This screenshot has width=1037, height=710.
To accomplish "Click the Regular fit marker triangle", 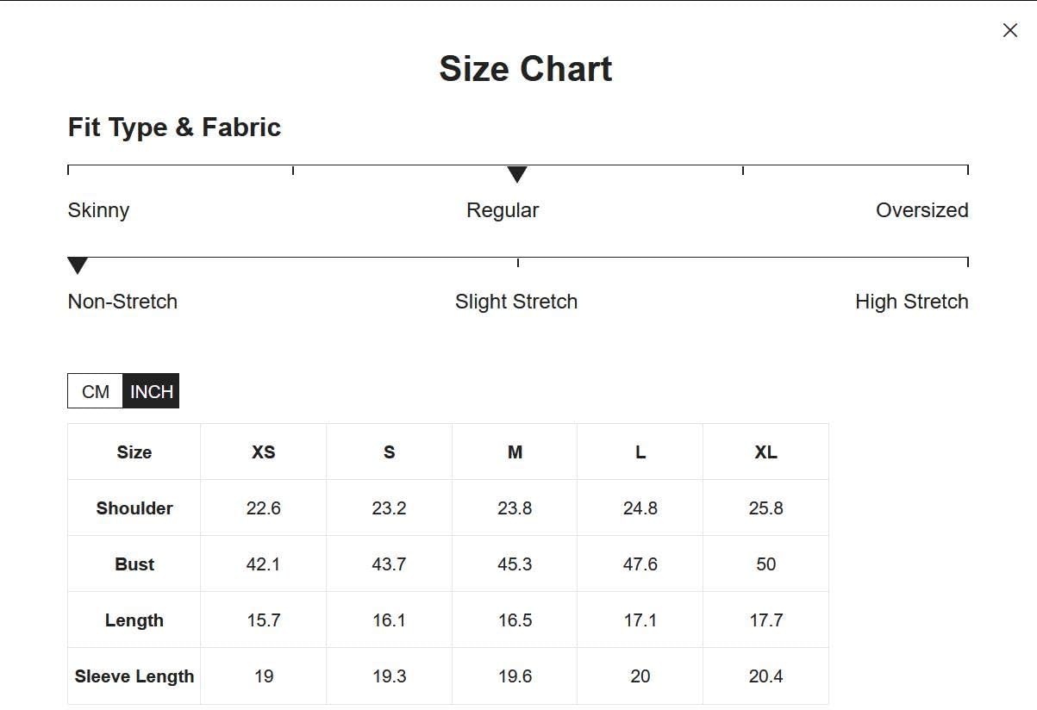I will [x=517, y=175].
